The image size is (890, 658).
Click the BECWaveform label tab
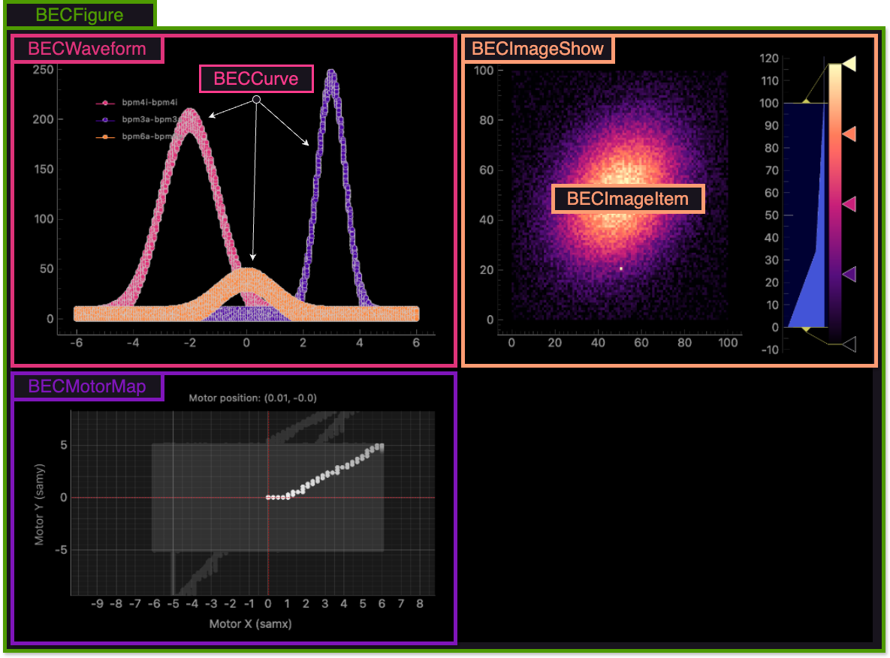[x=87, y=49]
